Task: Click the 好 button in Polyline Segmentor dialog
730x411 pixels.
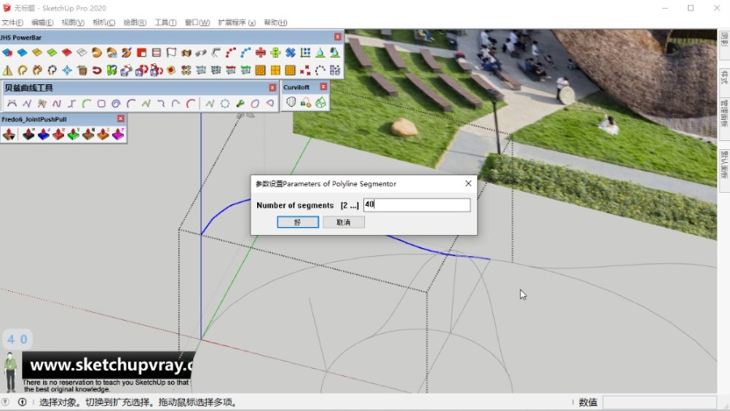Action: (298, 222)
